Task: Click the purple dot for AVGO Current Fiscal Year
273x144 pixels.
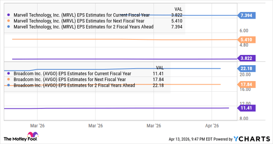Action: pyautogui.click(x=9, y=73)
